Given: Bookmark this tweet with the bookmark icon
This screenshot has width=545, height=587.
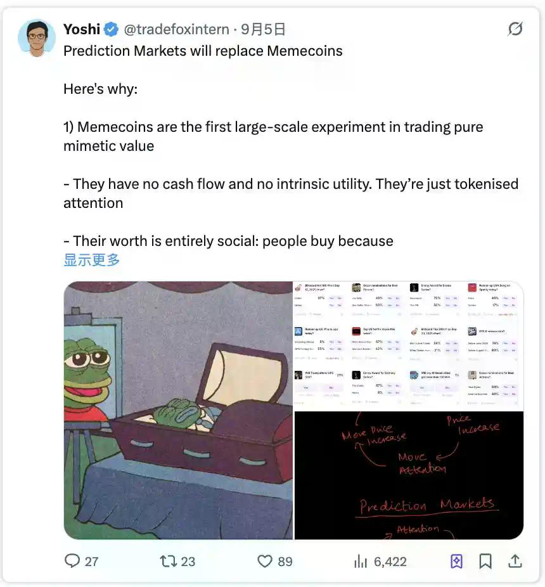Looking at the screenshot, I should (x=485, y=561).
